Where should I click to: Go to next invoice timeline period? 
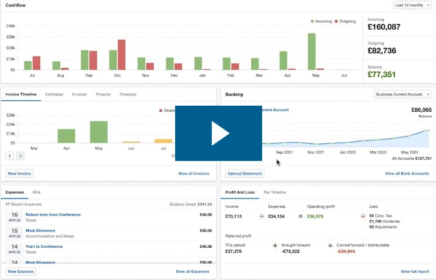20,156
